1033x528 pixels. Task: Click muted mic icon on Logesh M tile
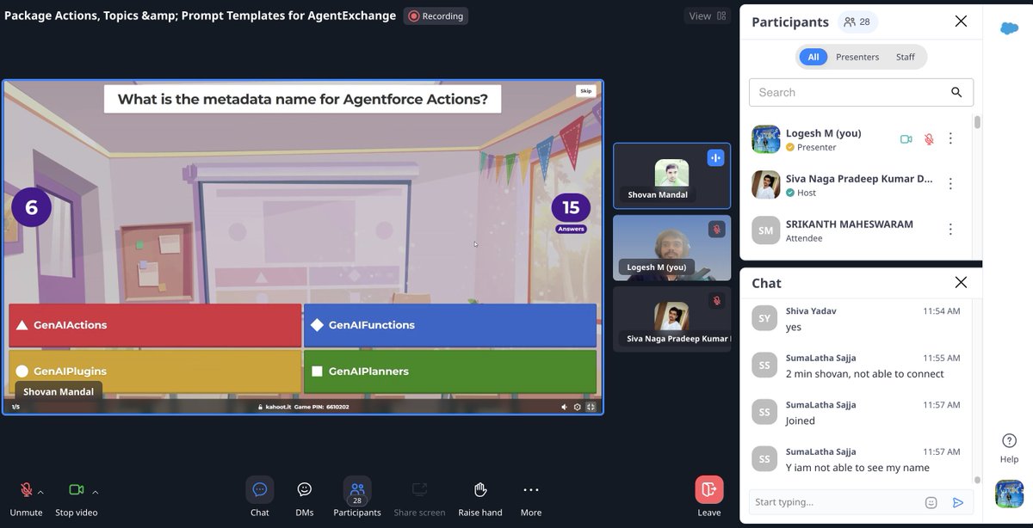716,230
